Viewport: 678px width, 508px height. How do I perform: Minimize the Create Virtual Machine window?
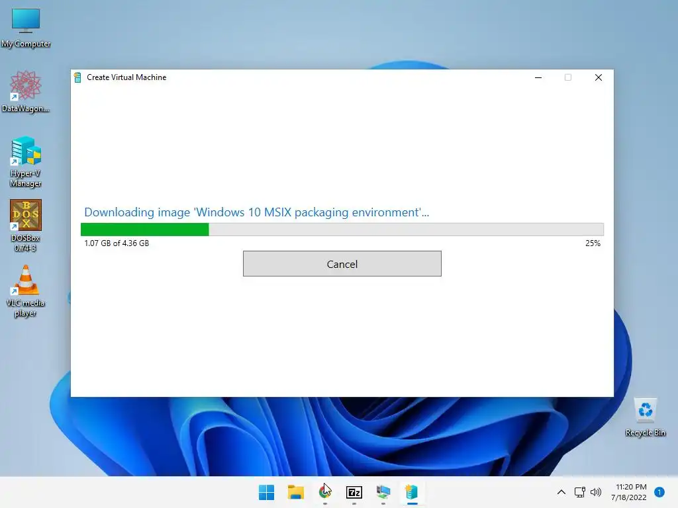tap(538, 77)
